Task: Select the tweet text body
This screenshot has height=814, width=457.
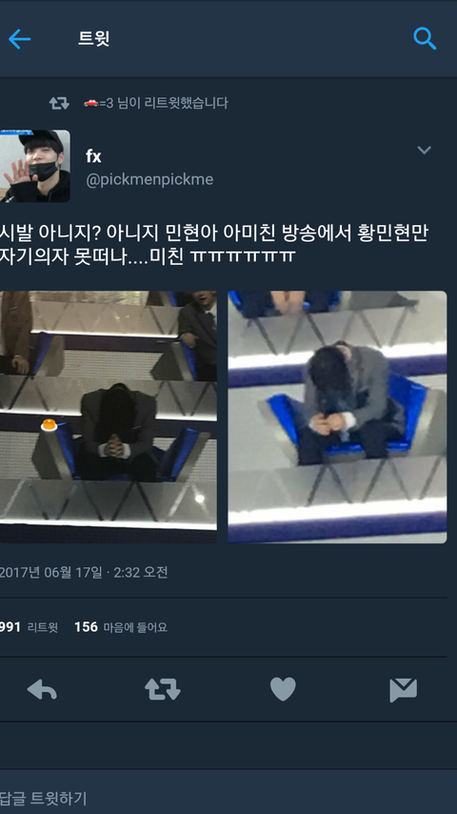Action: 213,244
